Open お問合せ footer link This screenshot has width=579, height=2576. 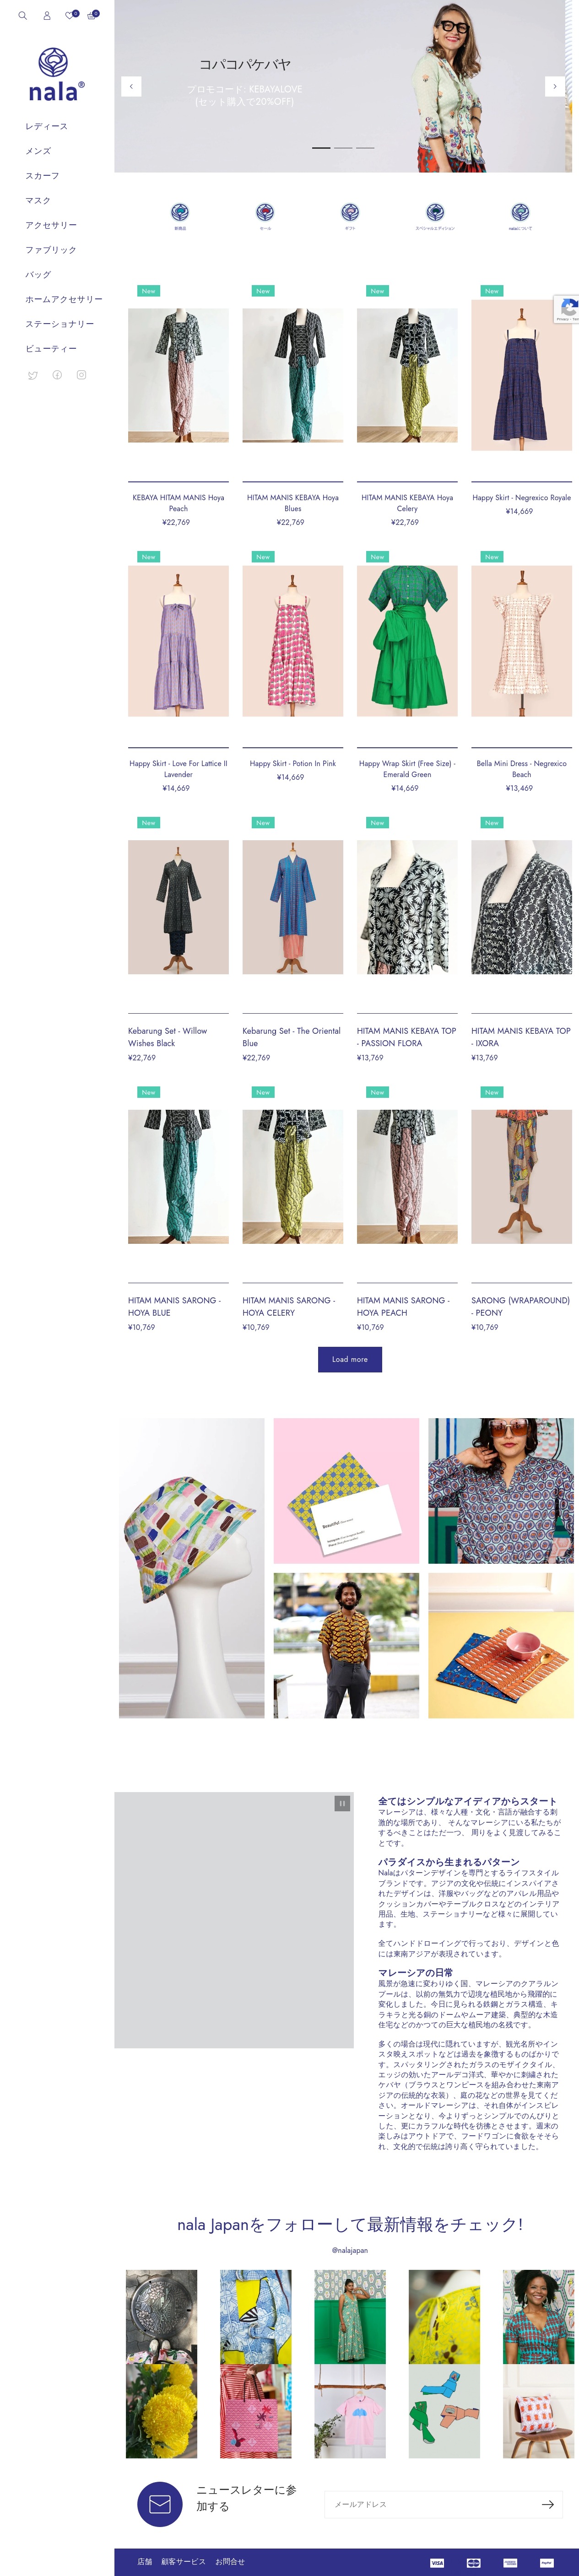[230, 2561]
